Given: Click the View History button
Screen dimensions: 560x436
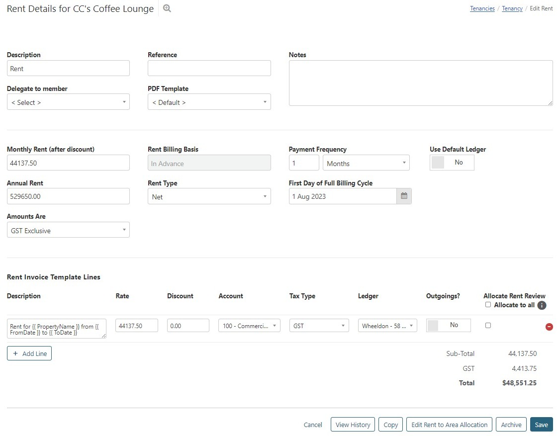Looking at the screenshot, I should click(x=353, y=425).
